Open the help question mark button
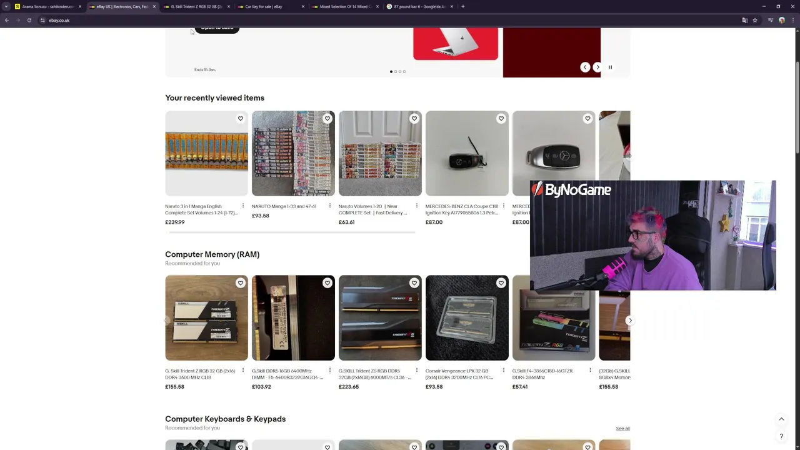 (x=781, y=436)
